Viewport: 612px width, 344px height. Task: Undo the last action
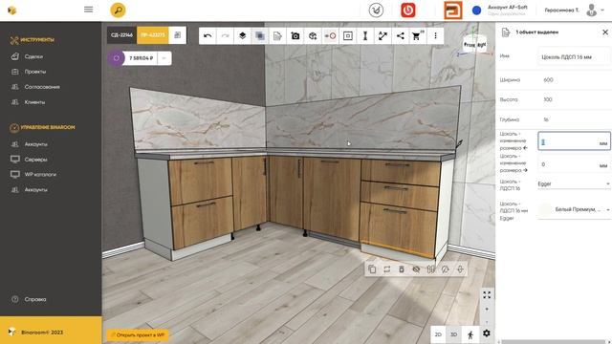pos(208,36)
